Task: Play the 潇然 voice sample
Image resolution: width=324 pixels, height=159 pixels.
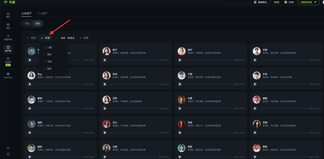Action: [30, 133]
